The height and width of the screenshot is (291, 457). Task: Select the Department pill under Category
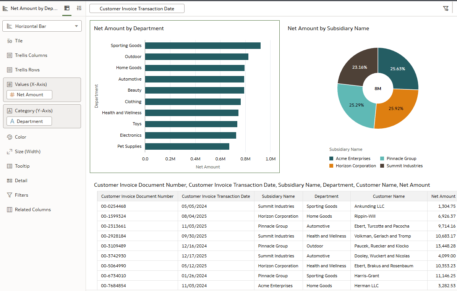[x=29, y=121]
